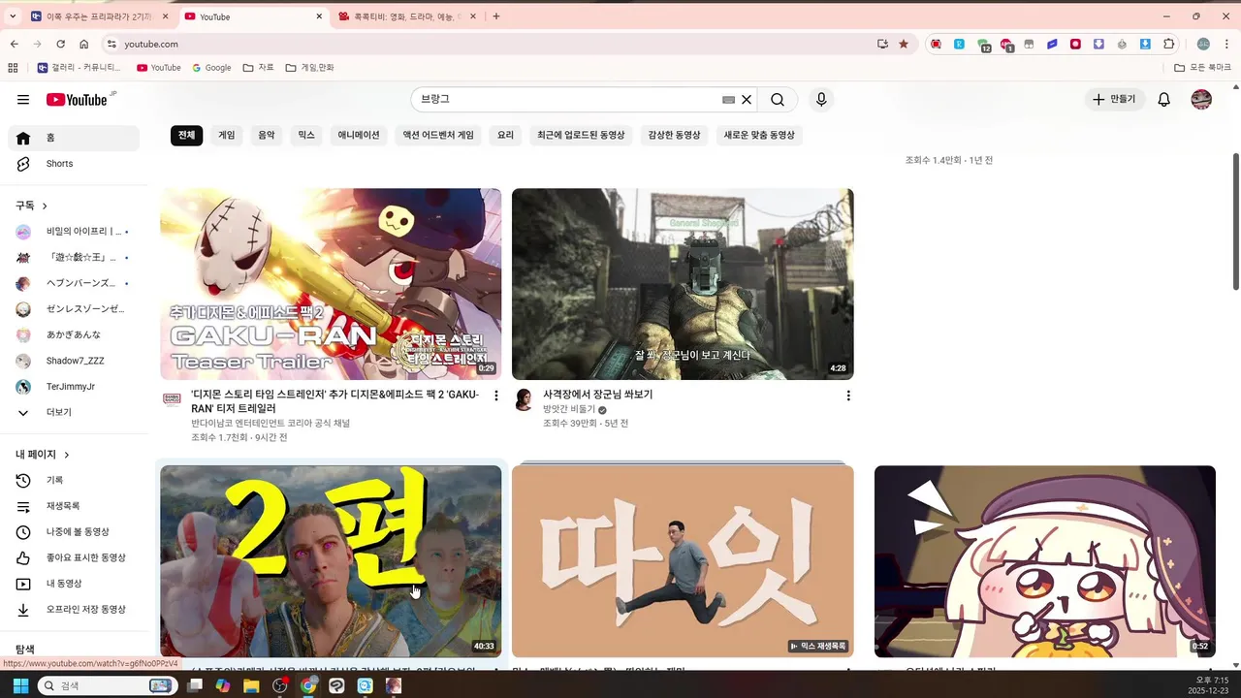Expand 더보기 in subscriptions list
The image size is (1241, 698).
[74, 412]
